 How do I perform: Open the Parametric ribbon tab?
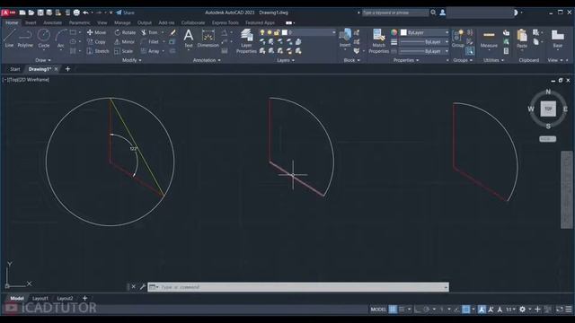[80, 22]
